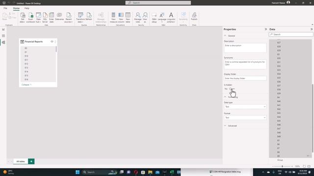Focus the Data pane search box
The height and width of the screenshot is (176, 314).
[291, 34]
